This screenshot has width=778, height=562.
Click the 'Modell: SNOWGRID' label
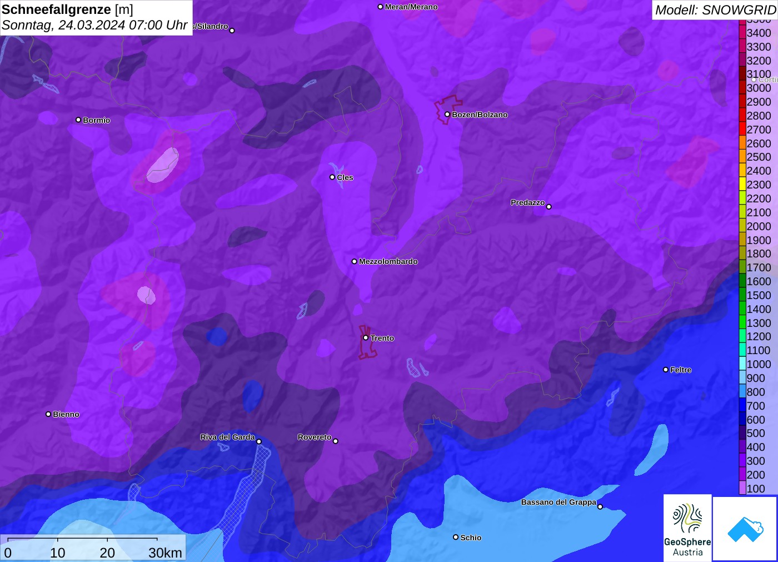pos(715,10)
